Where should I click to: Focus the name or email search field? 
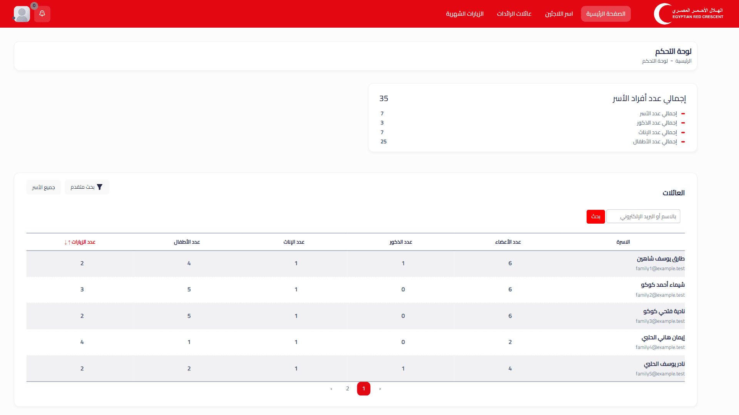tap(644, 216)
